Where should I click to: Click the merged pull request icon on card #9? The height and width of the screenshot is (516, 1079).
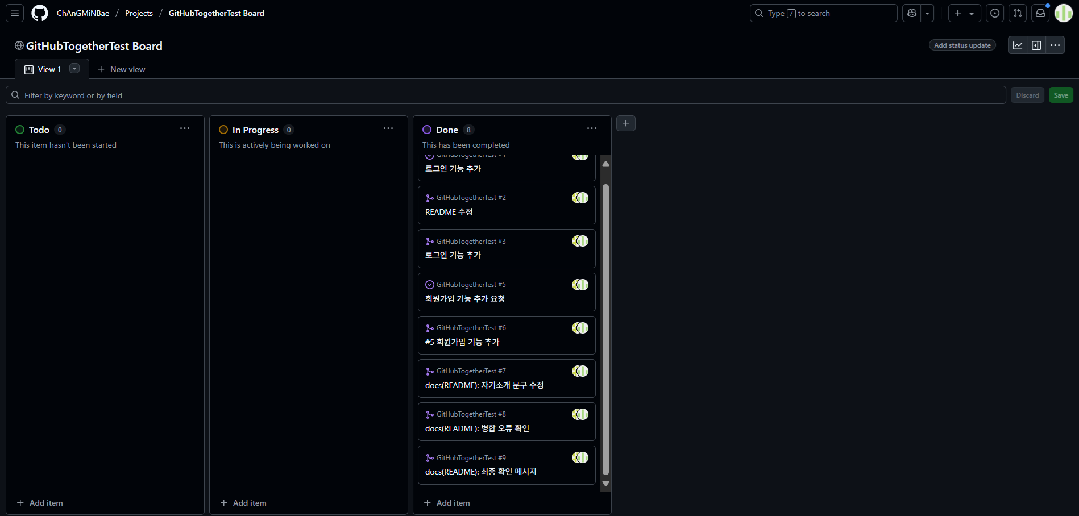430,458
